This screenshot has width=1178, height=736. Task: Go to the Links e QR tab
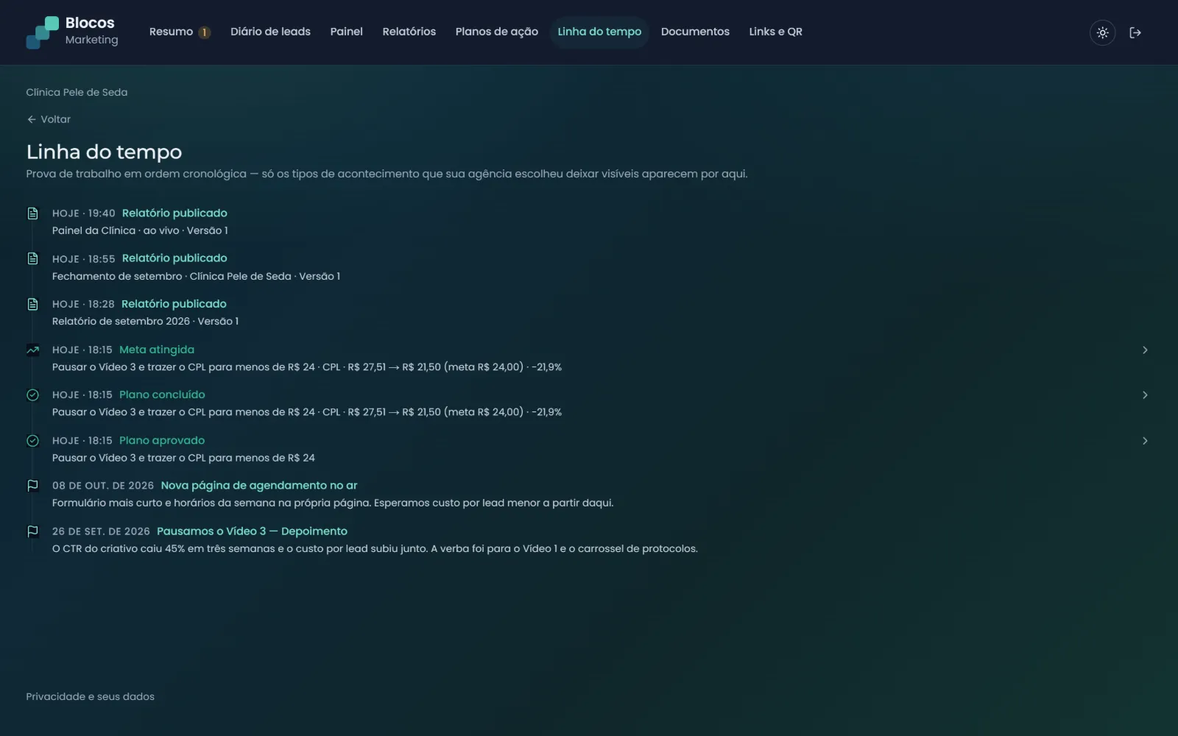tap(775, 32)
